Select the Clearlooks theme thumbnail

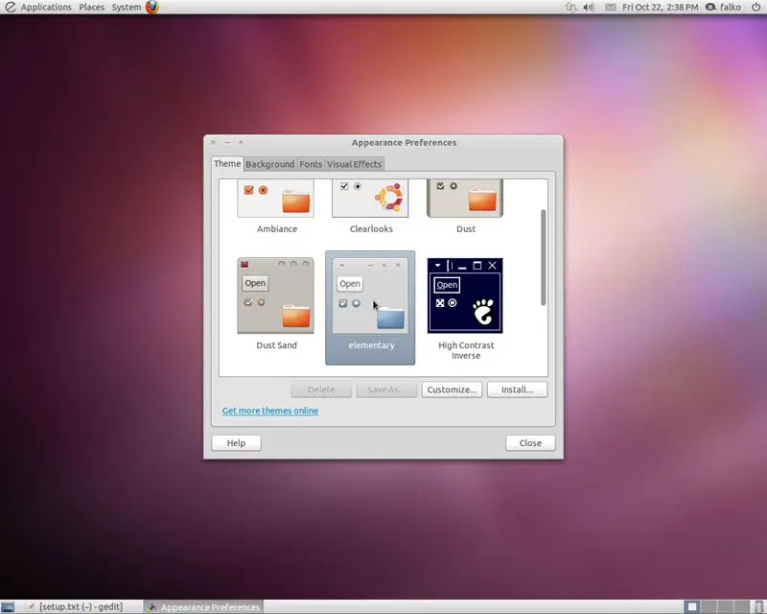tap(370, 198)
